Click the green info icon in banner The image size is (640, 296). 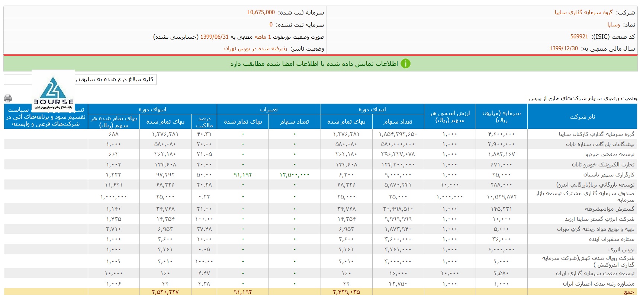pos(405,64)
